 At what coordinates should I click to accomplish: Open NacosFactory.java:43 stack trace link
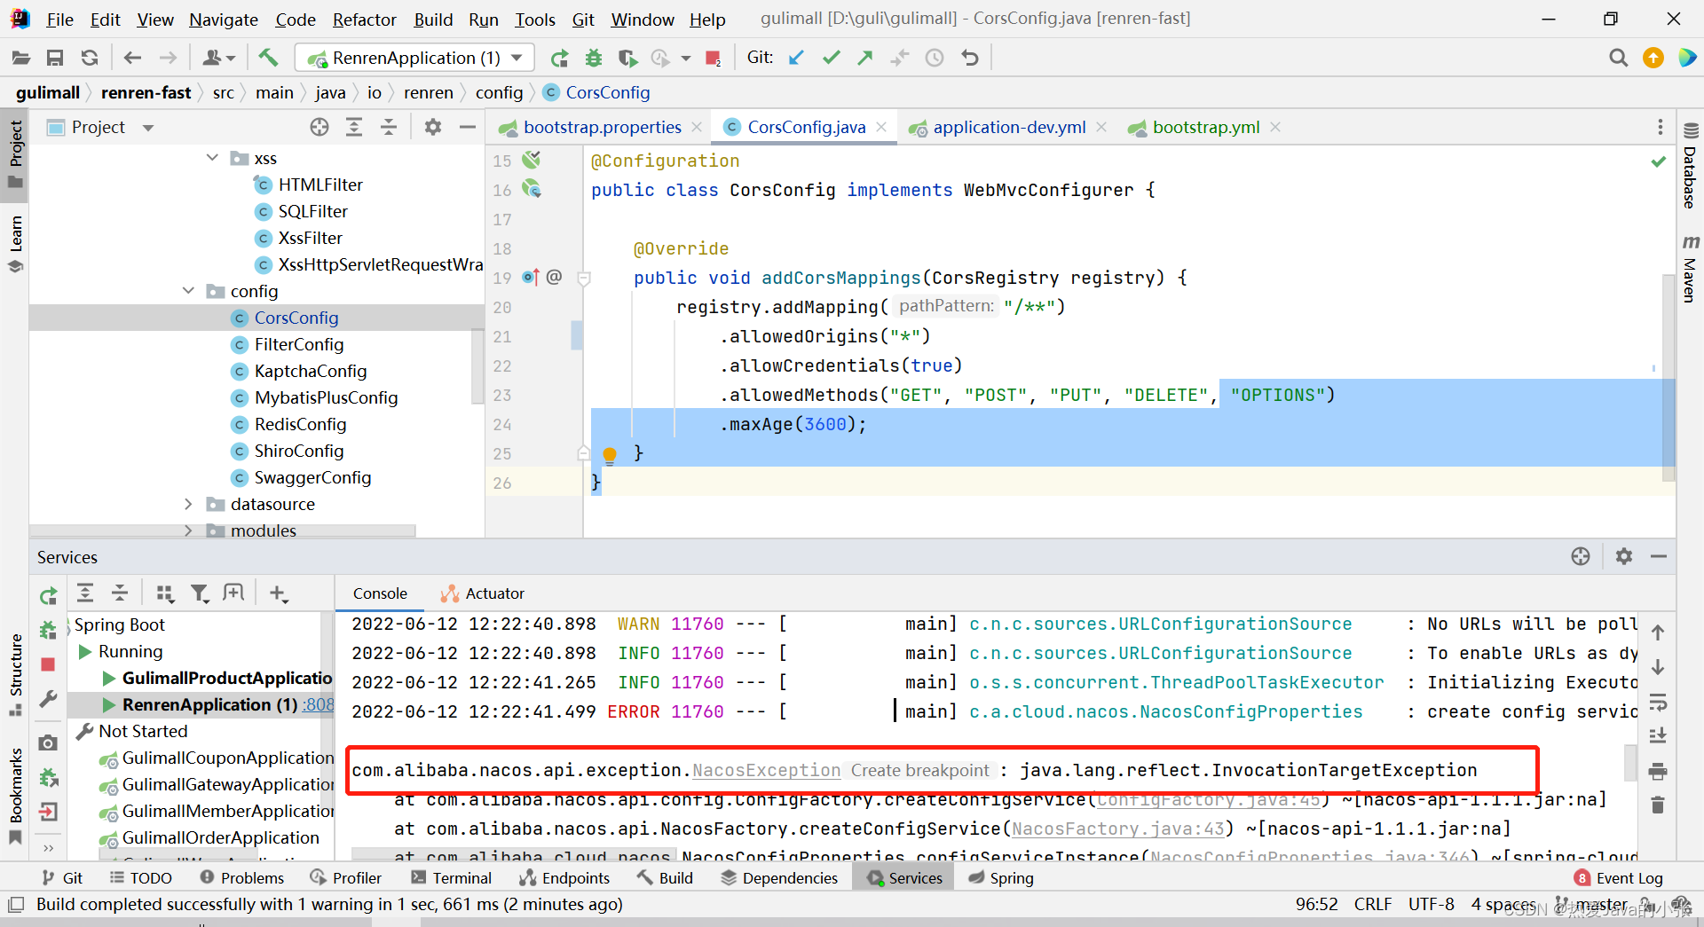click(1118, 829)
